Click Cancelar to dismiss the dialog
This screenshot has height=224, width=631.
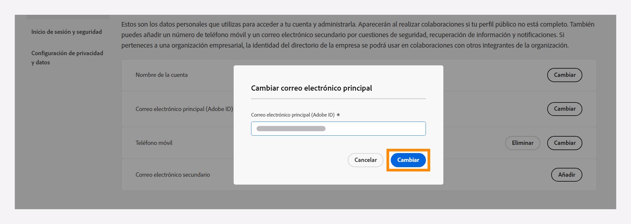coord(365,160)
